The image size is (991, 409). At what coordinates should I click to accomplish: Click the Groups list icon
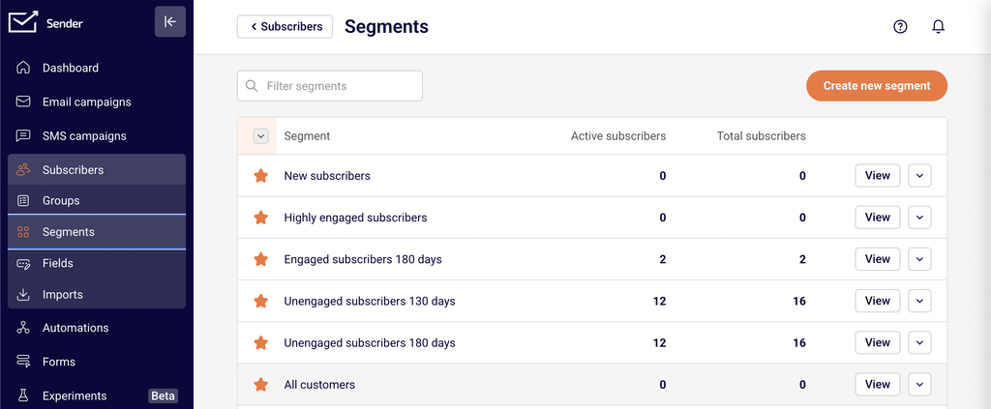point(23,201)
